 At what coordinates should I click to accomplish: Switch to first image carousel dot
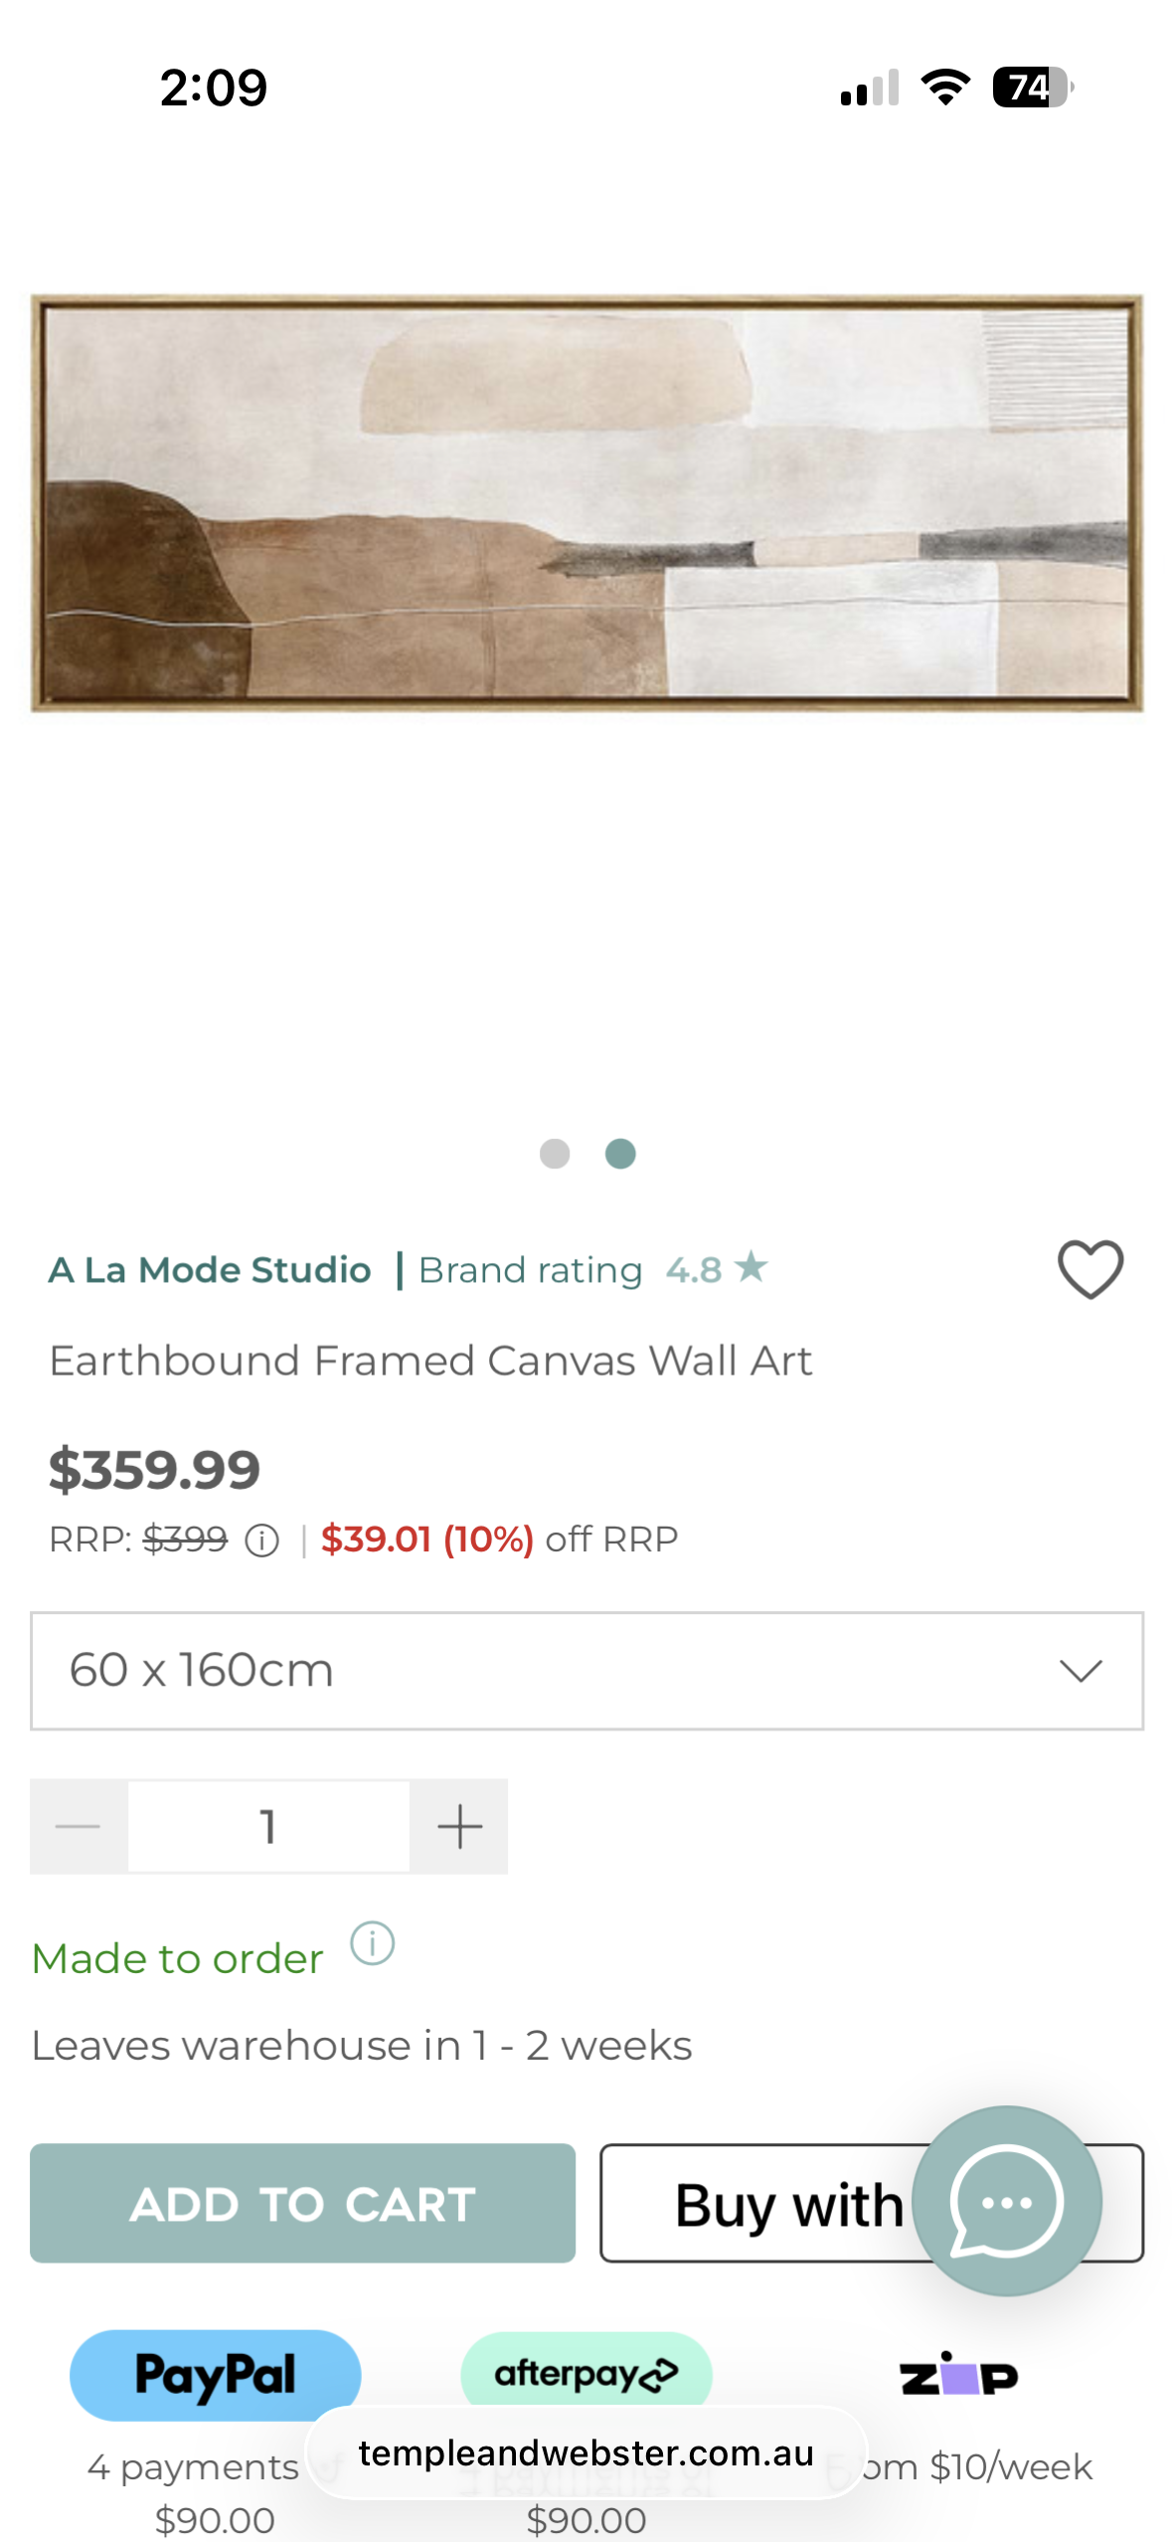(x=555, y=1154)
